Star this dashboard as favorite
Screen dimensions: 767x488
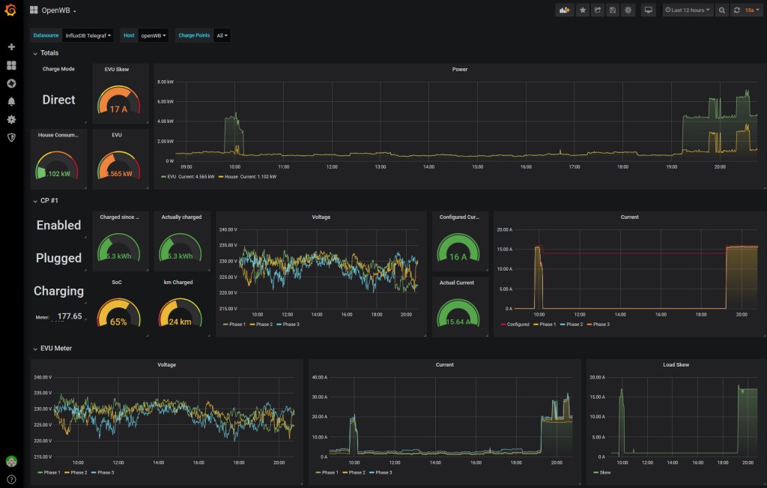pyautogui.click(x=583, y=10)
